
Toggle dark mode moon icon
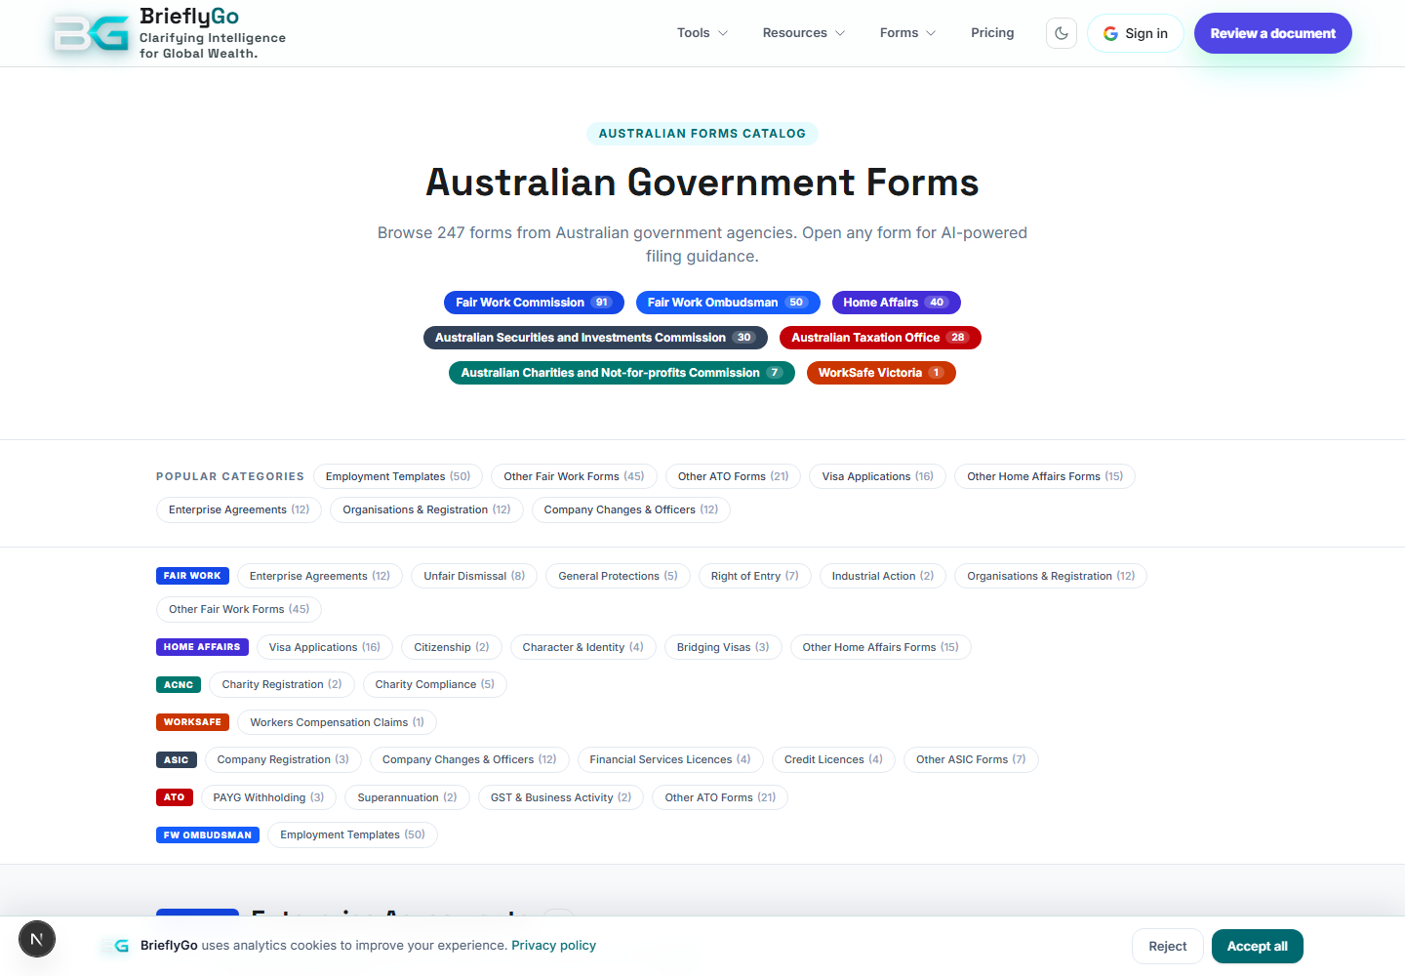(x=1062, y=33)
